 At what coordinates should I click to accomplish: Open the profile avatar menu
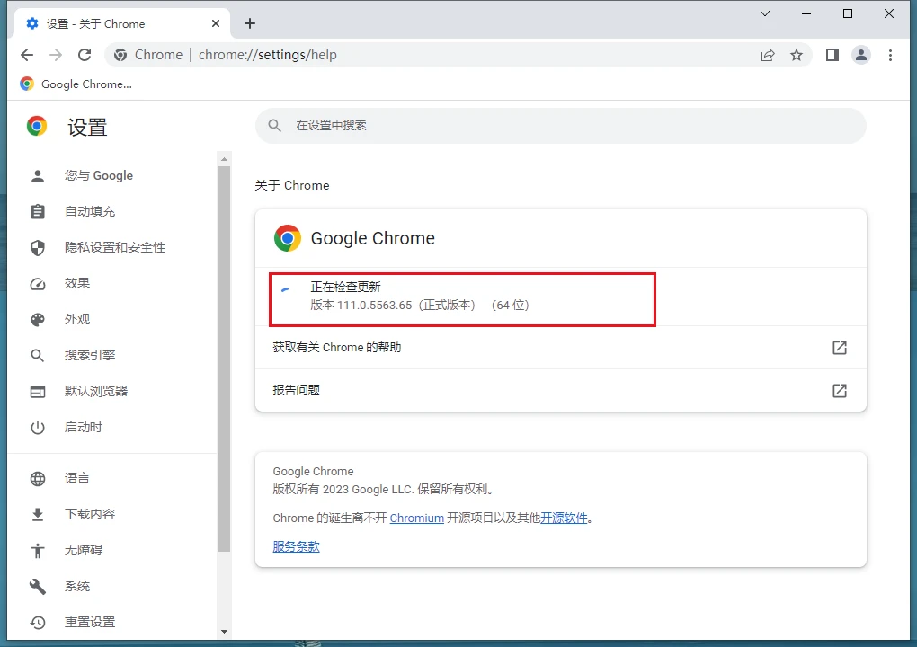click(x=861, y=55)
